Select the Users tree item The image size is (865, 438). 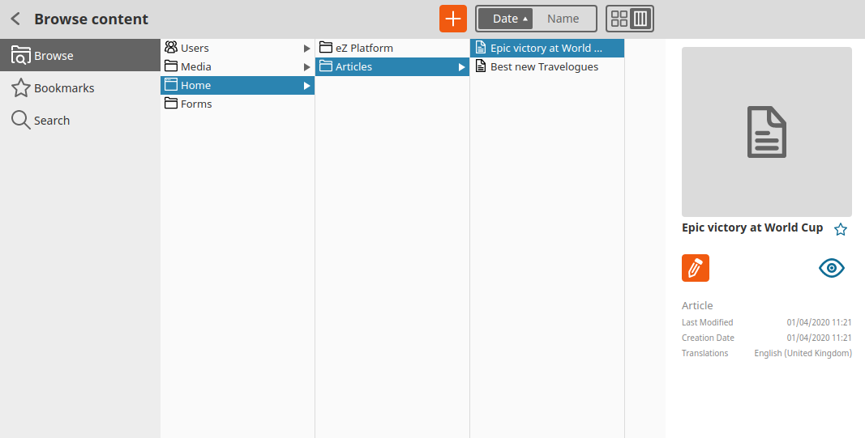coord(238,48)
